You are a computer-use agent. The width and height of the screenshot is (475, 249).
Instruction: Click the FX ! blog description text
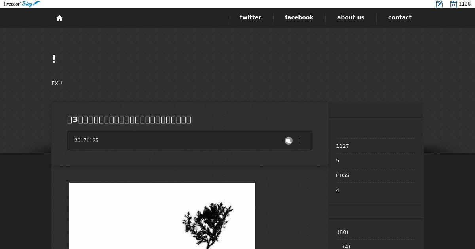pyautogui.click(x=57, y=83)
